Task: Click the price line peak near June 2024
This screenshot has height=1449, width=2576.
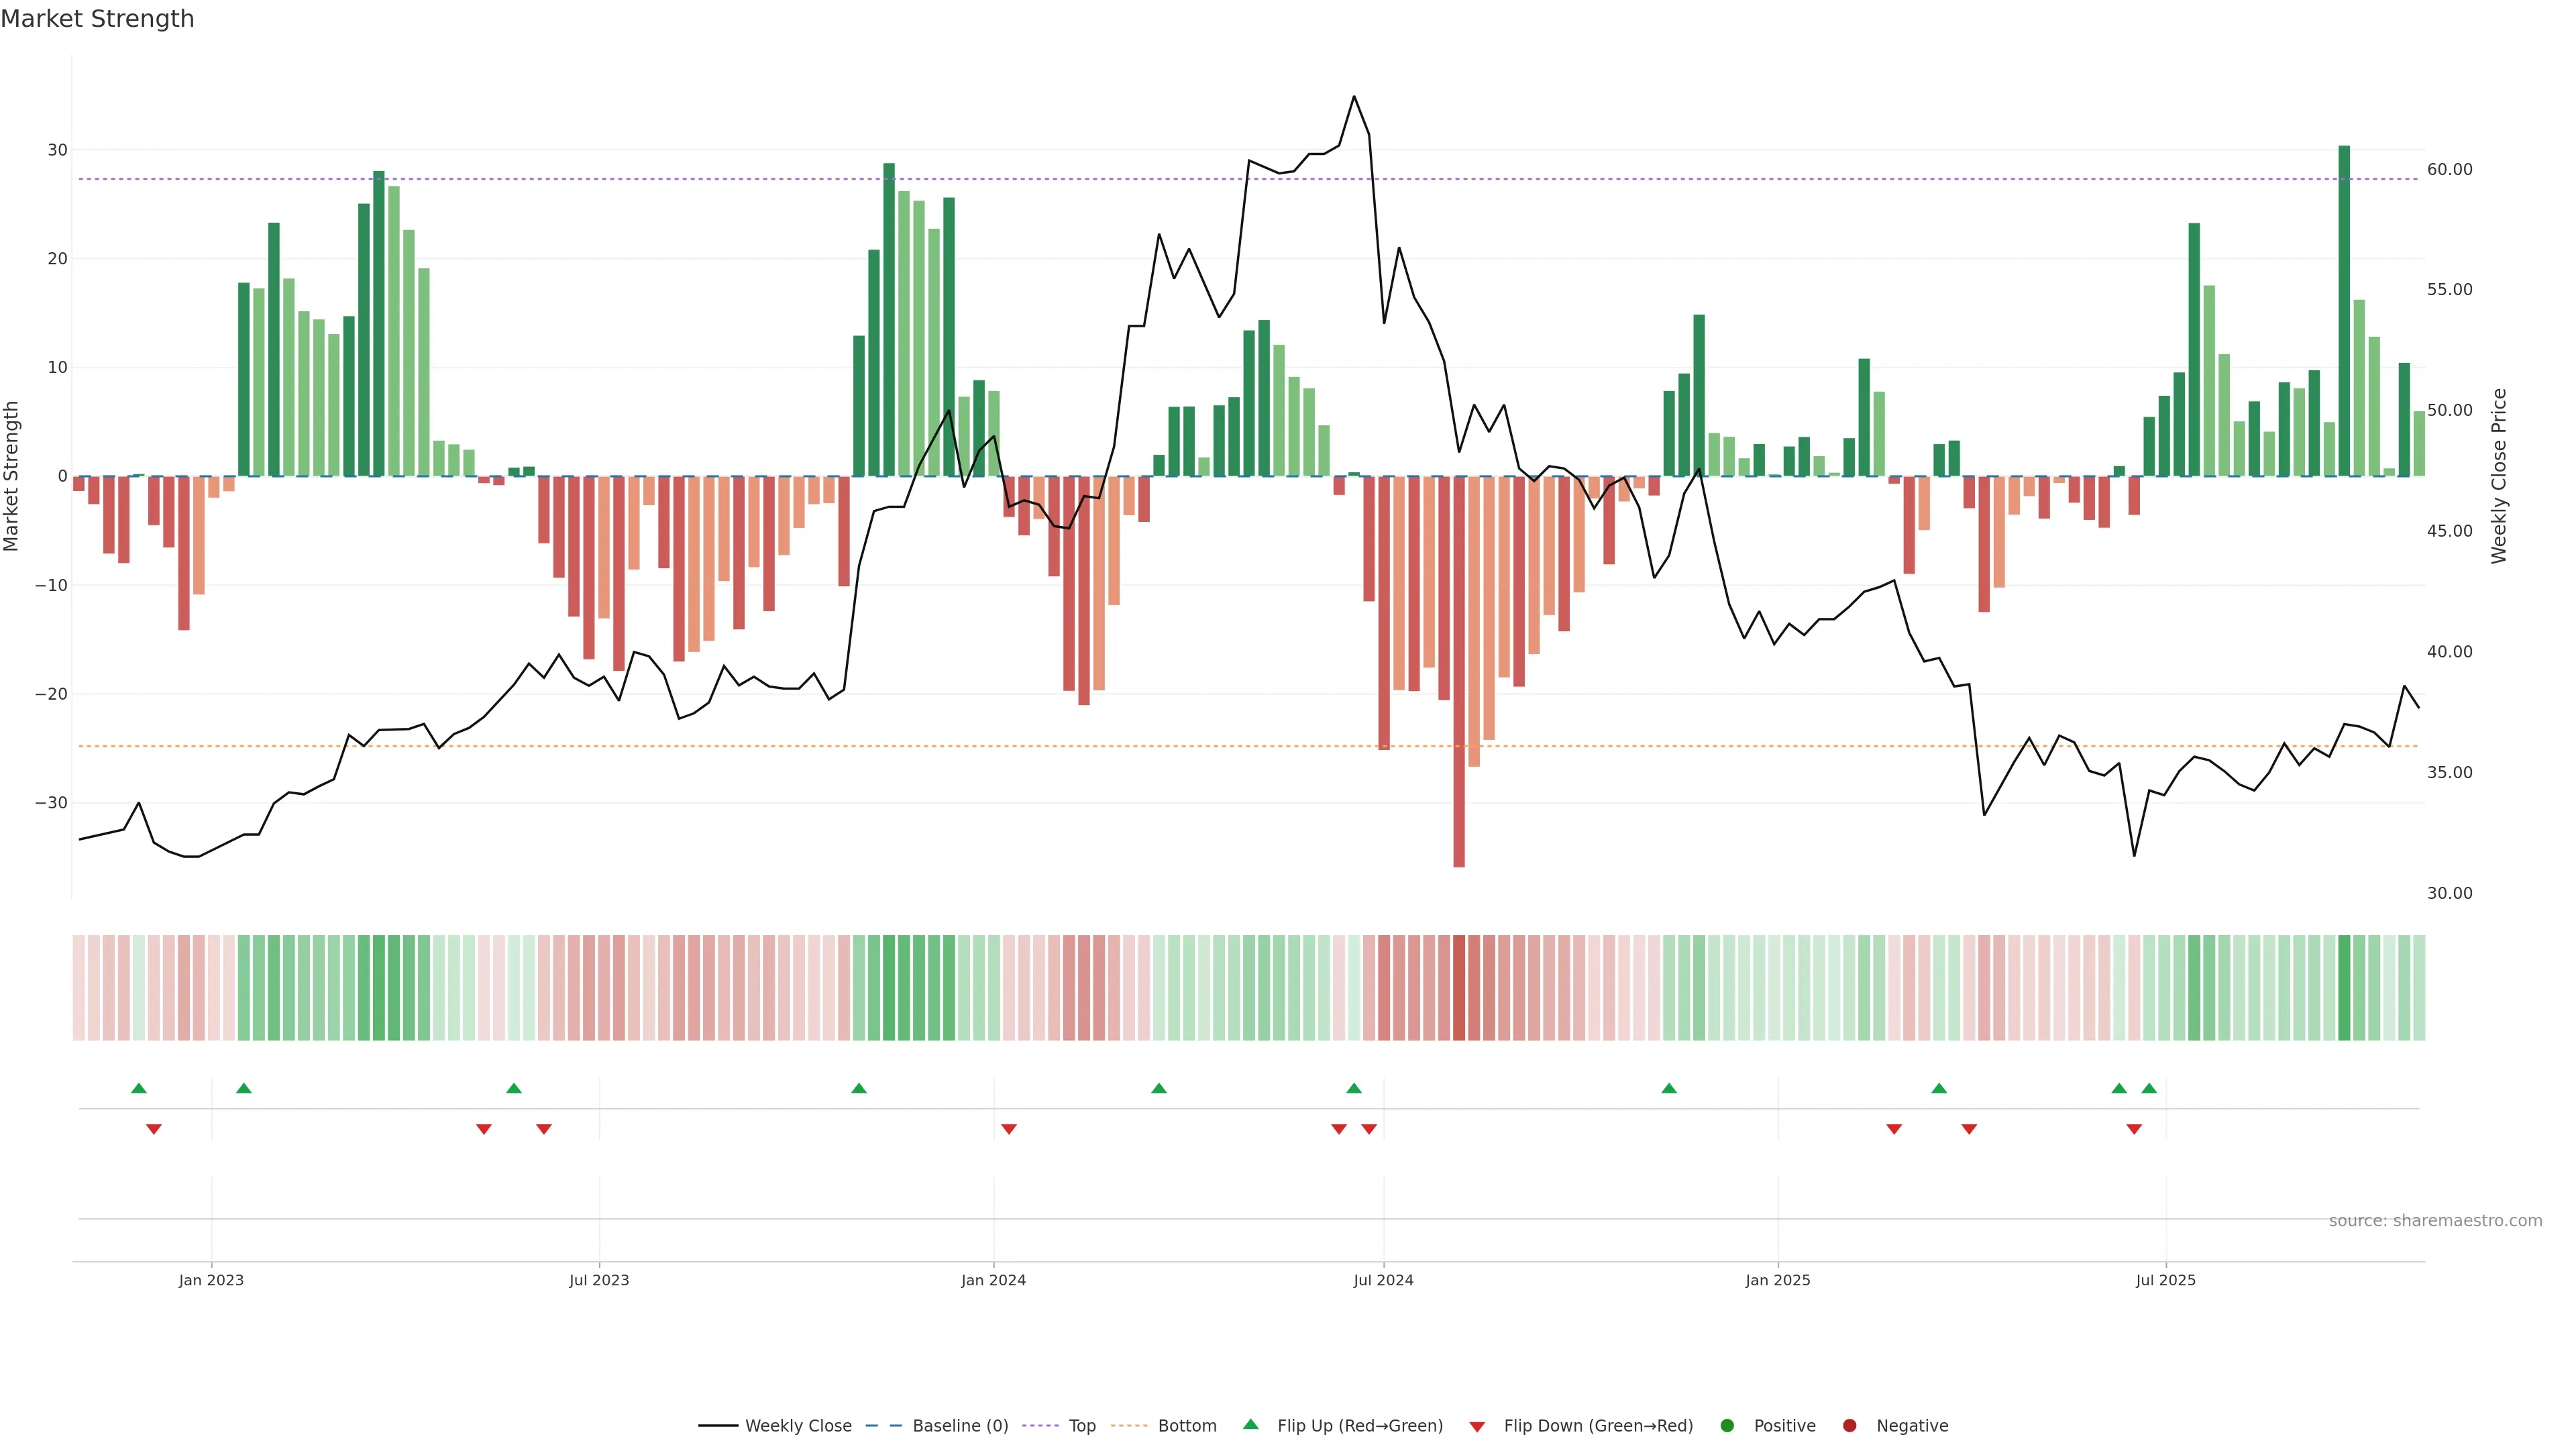Action: coord(1354,97)
